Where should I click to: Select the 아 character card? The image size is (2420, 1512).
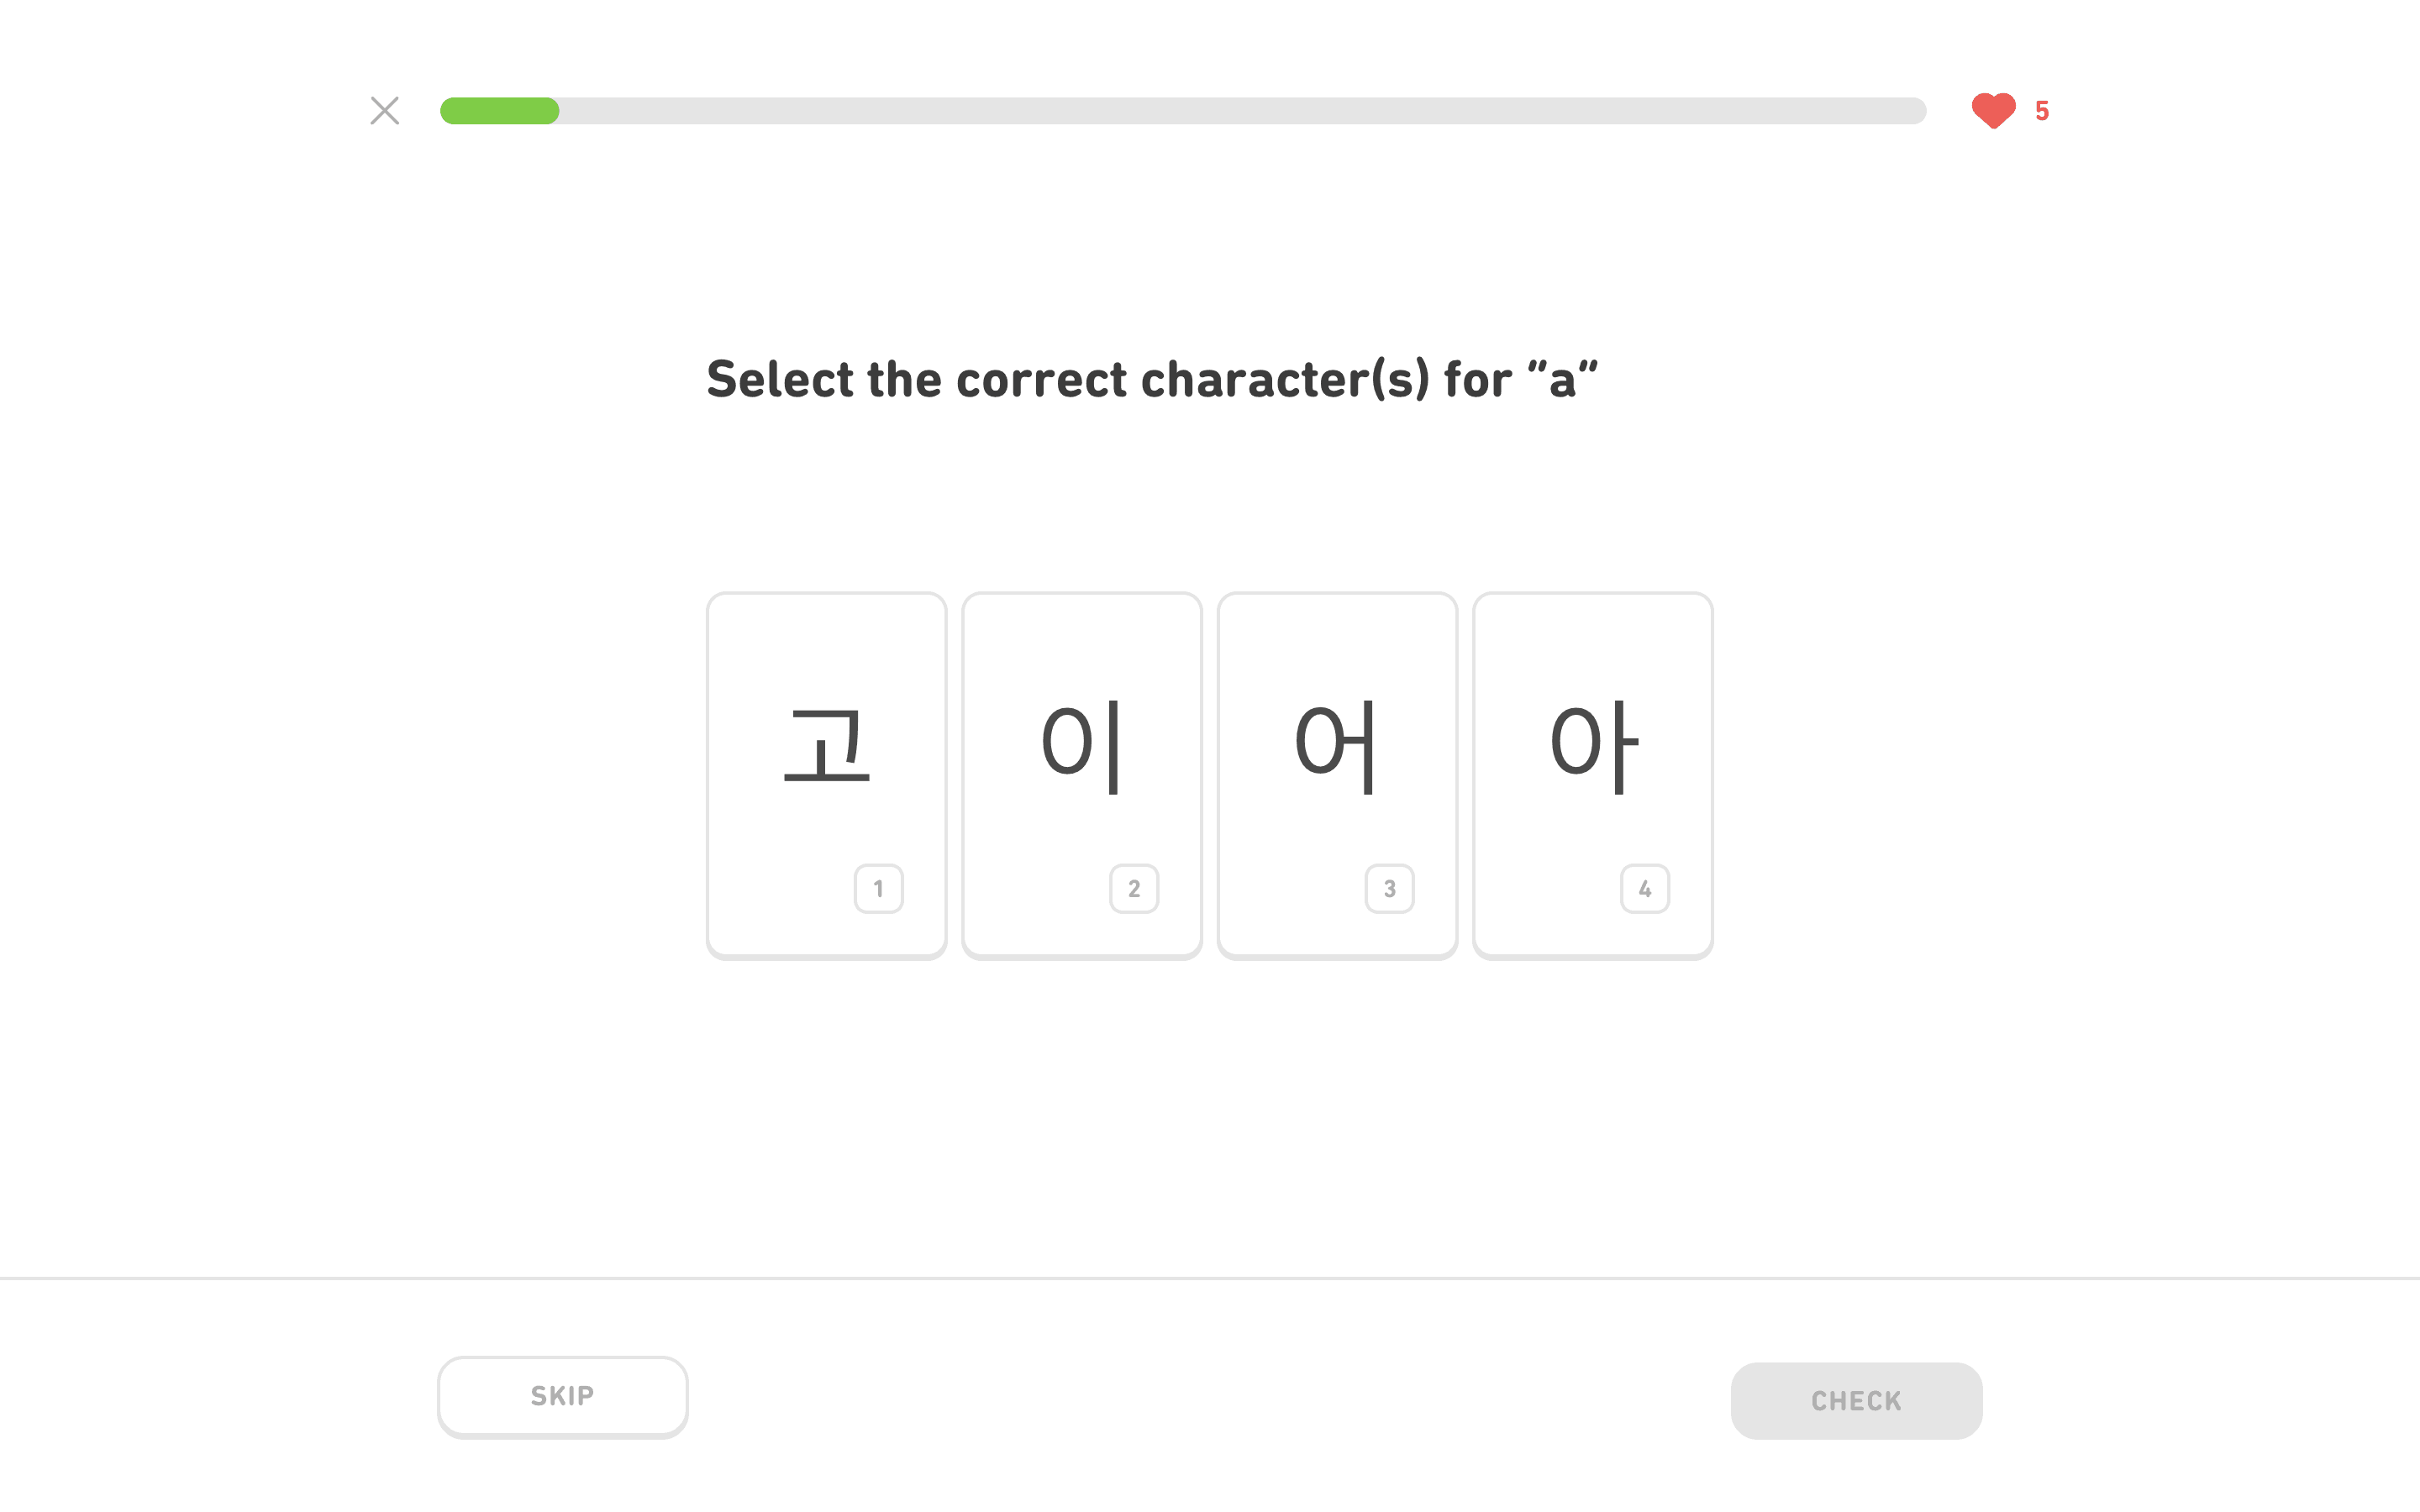click(x=1592, y=775)
